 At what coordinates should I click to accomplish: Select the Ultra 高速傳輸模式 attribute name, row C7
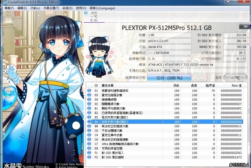tap(120, 144)
